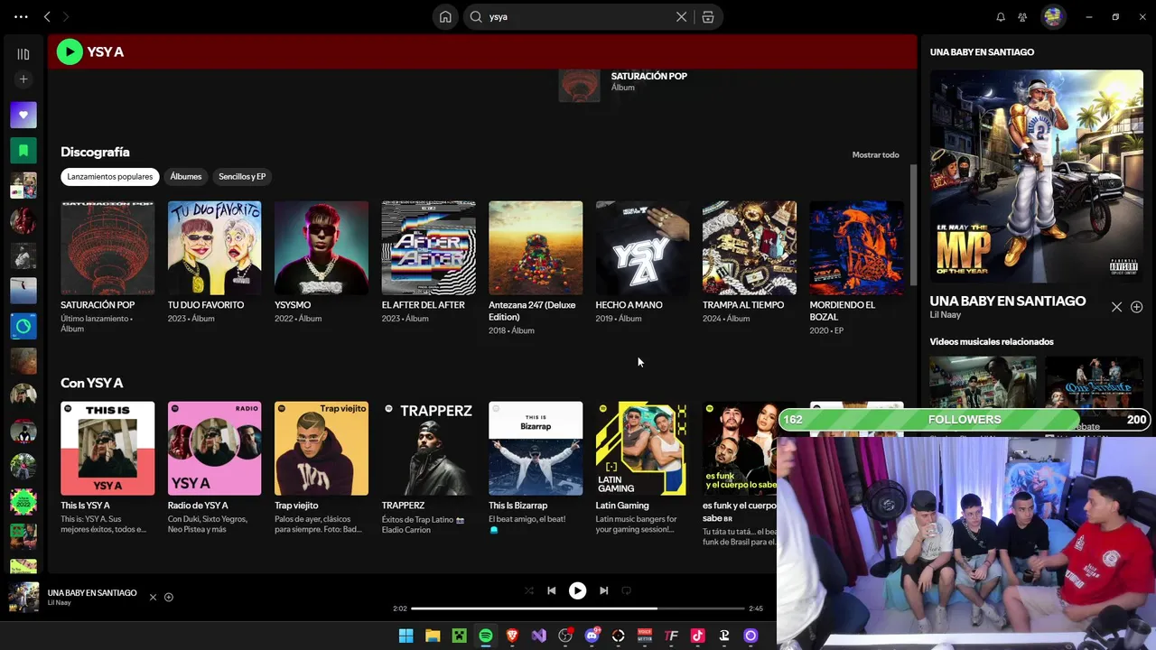1156x650 pixels.
Task: Open Trap viejito playlist
Action: (322, 448)
